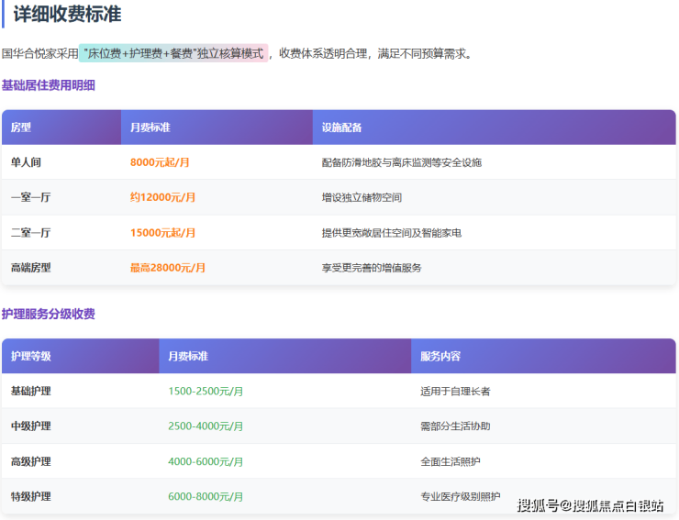
Task: Select the 护理服务分级收费 section title
Action: click(48, 314)
